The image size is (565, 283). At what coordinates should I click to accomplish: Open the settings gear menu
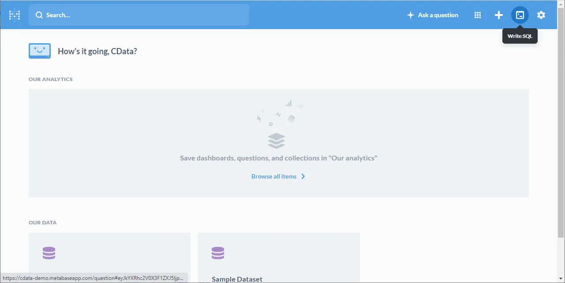(541, 15)
